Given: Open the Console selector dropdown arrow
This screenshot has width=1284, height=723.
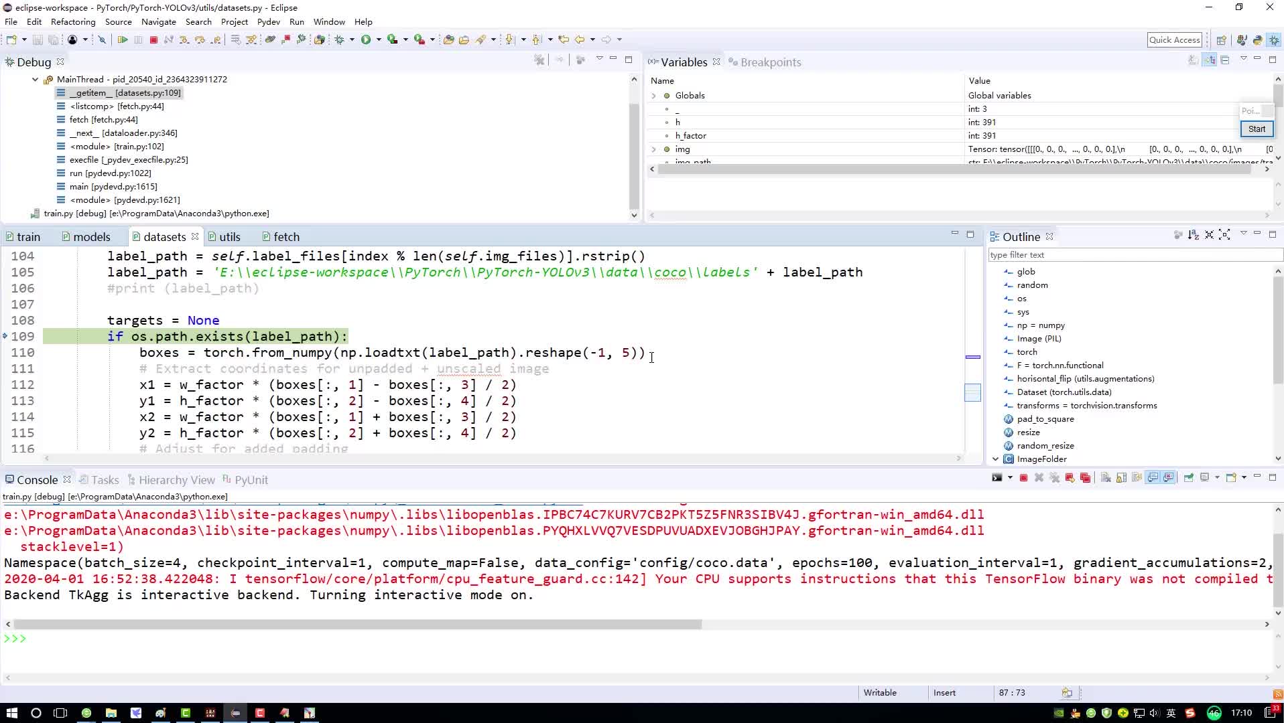Looking at the screenshot, I should 1217,478.
